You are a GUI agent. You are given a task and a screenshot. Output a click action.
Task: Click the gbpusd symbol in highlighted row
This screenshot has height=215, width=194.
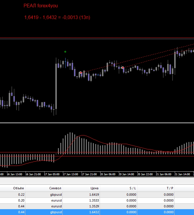tap(56, 212)
